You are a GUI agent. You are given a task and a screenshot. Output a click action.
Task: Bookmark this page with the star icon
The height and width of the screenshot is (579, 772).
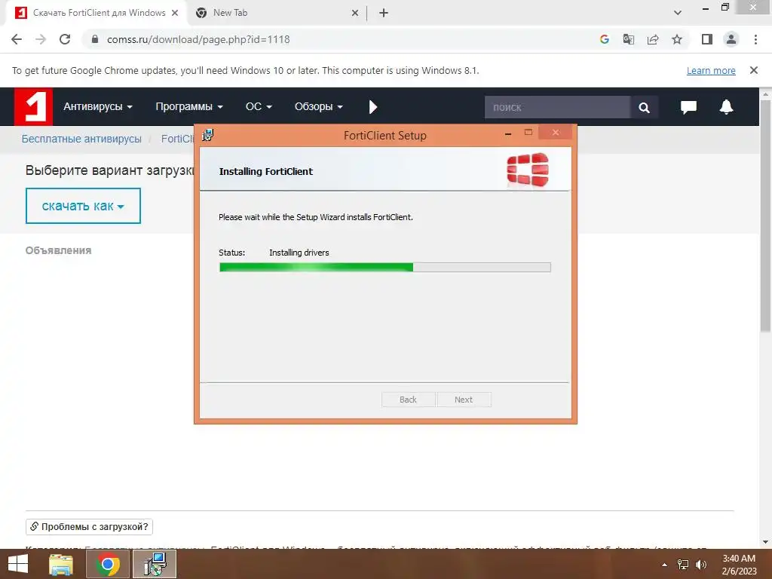click(677, 39)
